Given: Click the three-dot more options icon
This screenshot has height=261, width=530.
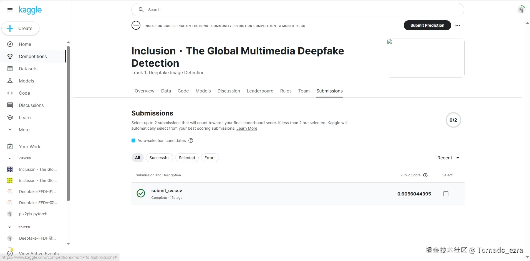Looking at the screenshot, I should (x=458, y=25).
